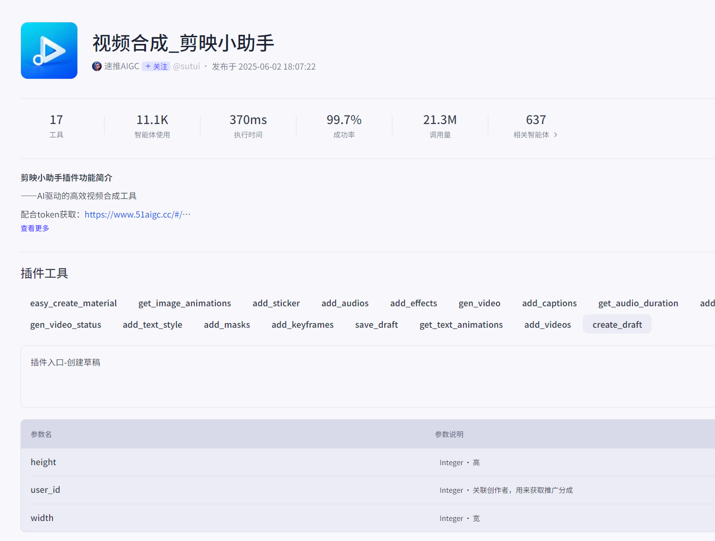
Task: Click the 插件入口-创建草稿 description box
Action: coord(368,376)
